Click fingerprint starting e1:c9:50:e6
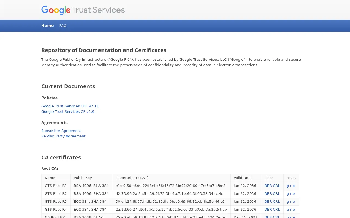 tap(171, 186)
